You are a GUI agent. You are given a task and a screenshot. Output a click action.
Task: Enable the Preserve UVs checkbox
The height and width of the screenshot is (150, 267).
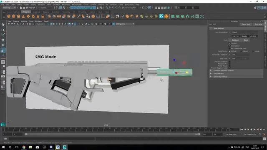[229, 64]
